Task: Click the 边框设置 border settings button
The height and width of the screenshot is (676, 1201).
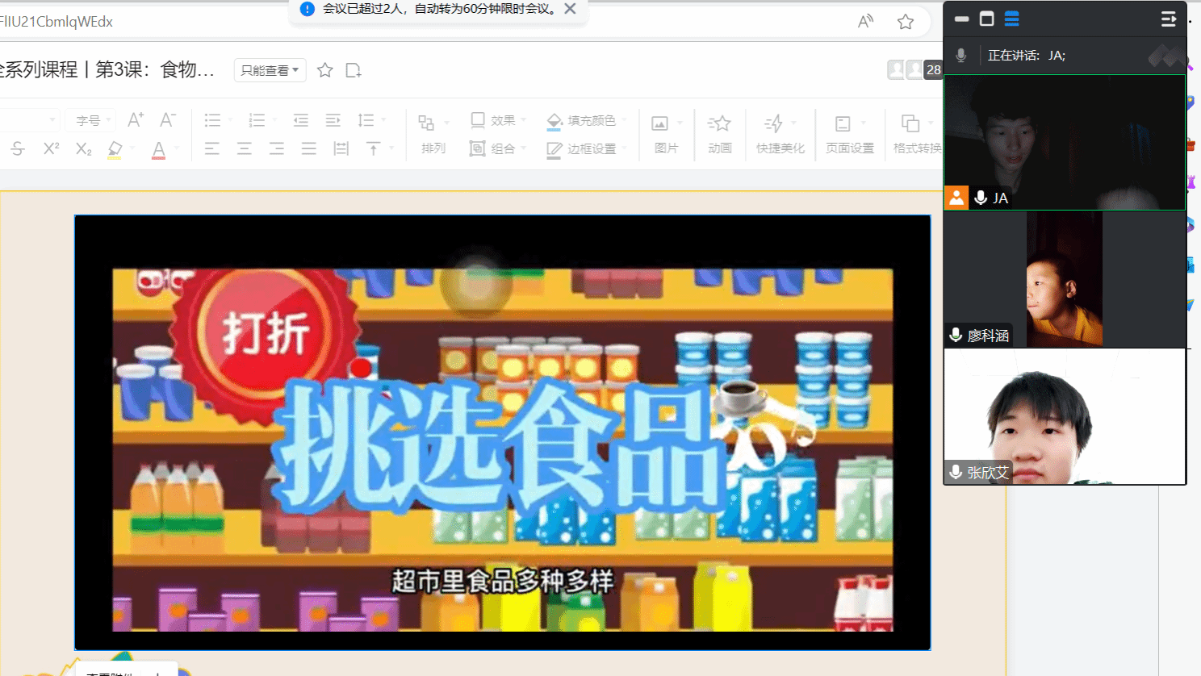Action: tap(582, 148)
